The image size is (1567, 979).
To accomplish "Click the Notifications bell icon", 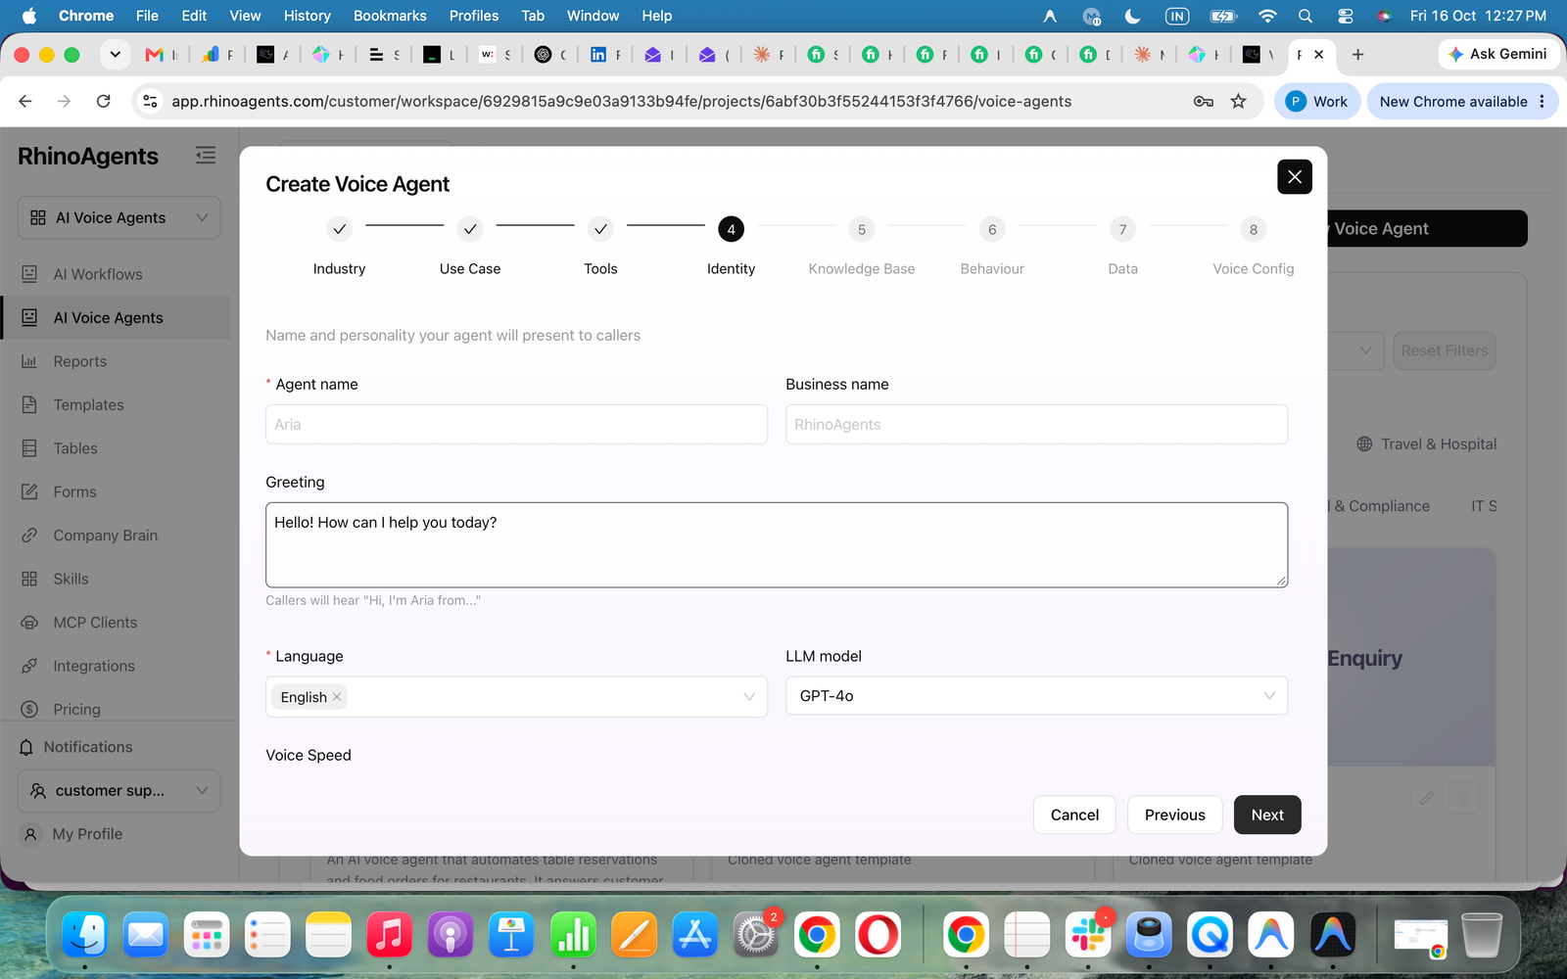I will point(26,747).
